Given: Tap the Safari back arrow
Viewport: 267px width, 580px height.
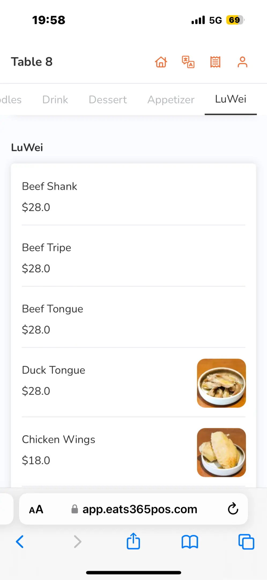Looking at the screenshot, I should pyautogui.click(x=20, y=541).
